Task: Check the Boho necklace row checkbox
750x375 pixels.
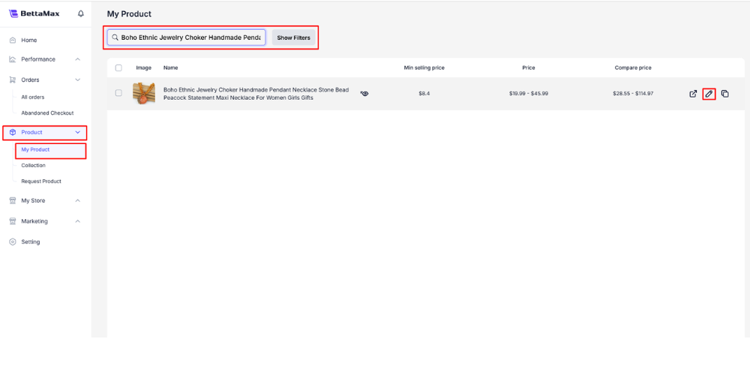Action: [x=118, y=93]
